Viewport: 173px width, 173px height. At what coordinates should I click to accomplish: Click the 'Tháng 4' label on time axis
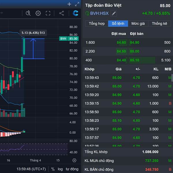click(x=35, y=160)
